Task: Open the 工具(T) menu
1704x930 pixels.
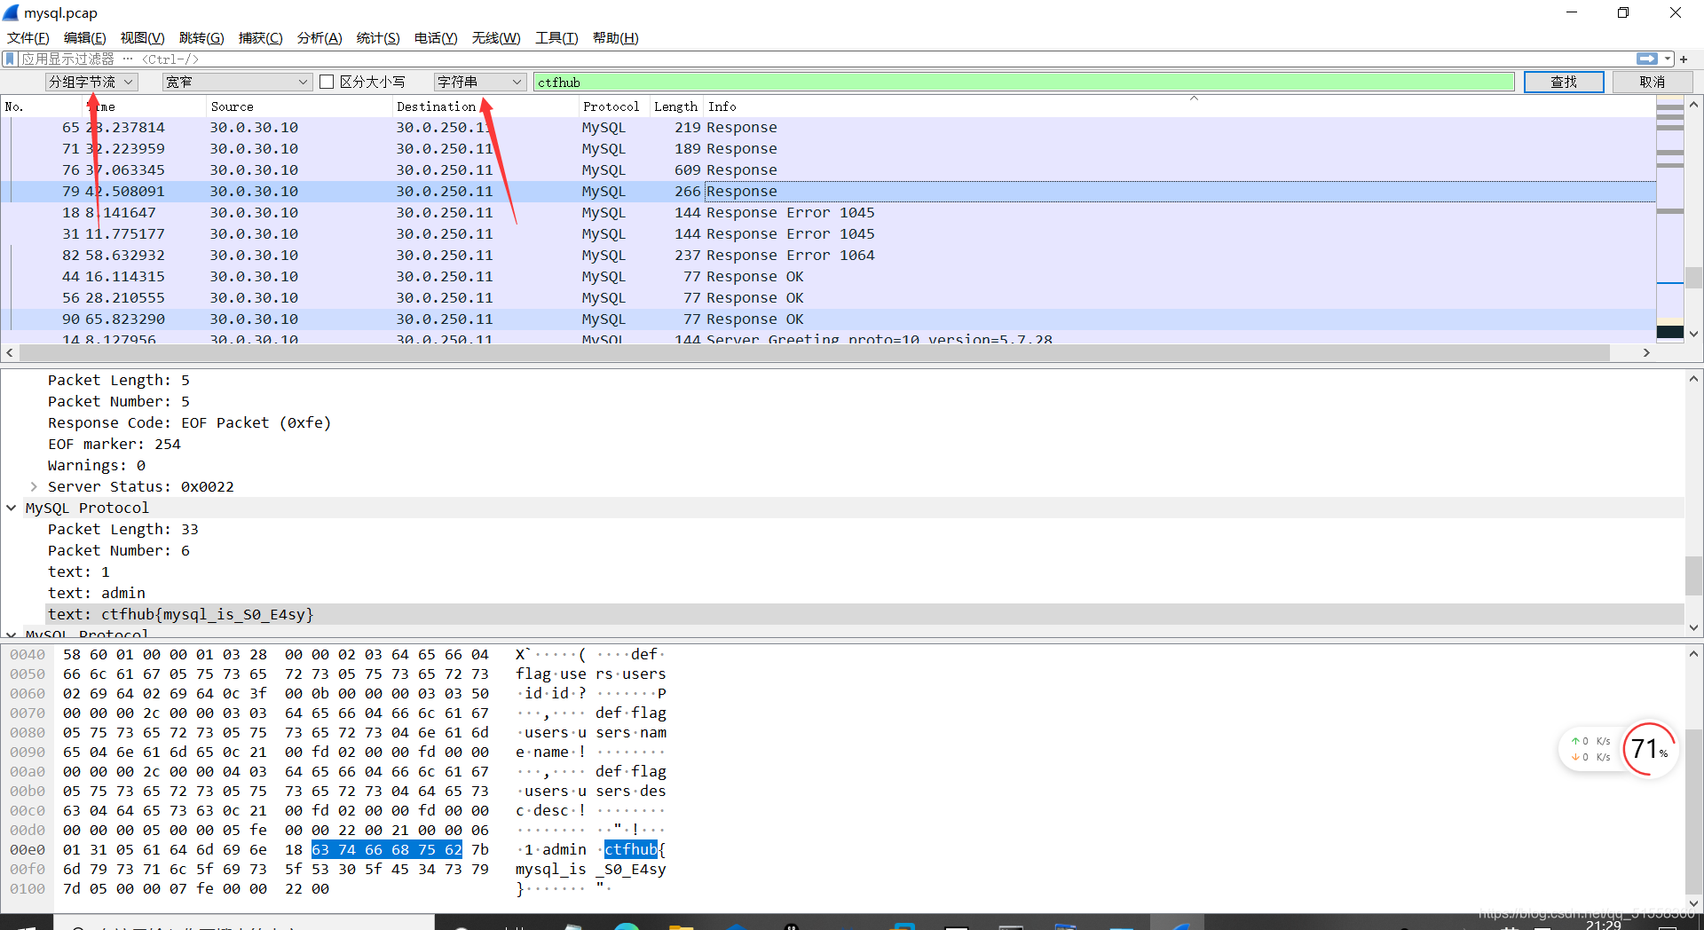Action: point(556,37)
